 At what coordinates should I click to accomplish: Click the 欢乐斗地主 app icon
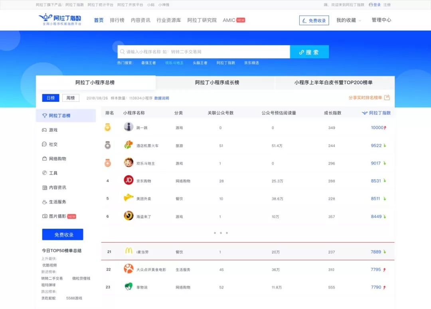[129, 163]
